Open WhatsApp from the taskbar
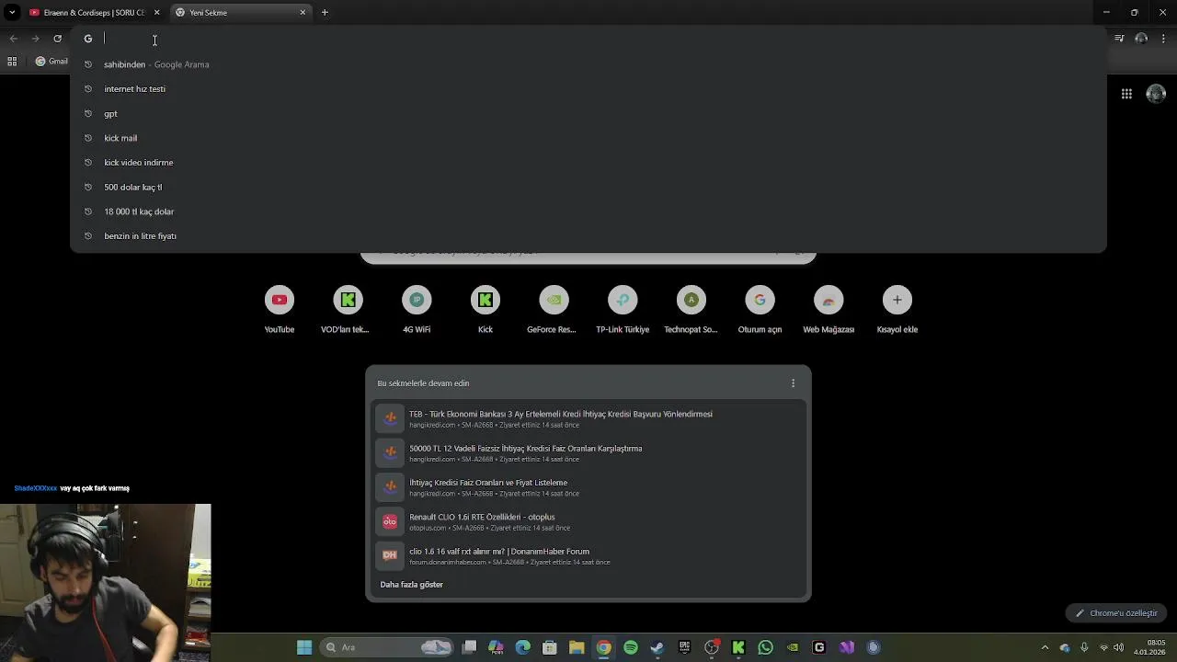 (x=765, y=647)
